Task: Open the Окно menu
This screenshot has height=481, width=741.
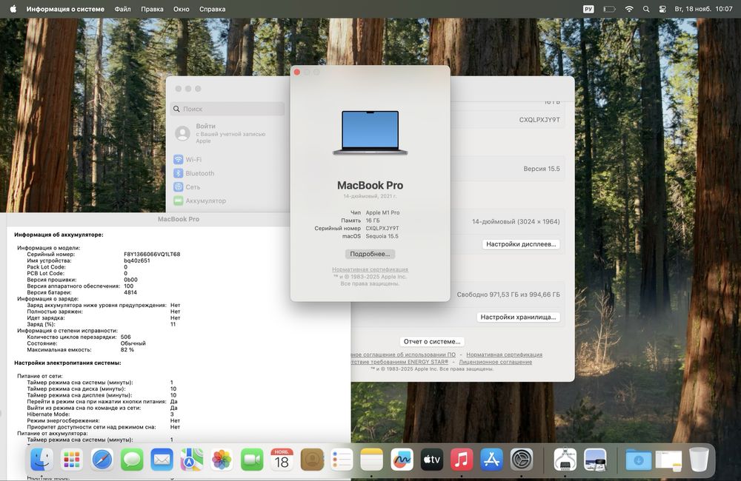Action: [x=181, y=9]
